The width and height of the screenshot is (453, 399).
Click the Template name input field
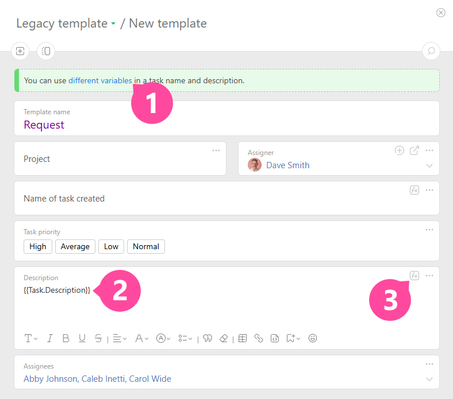(226, 125)
